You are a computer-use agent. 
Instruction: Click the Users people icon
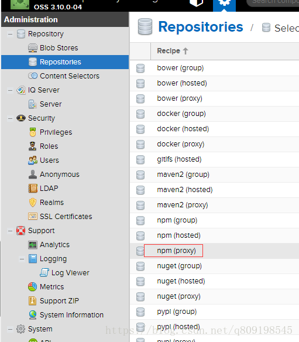[x=33, y=160]
